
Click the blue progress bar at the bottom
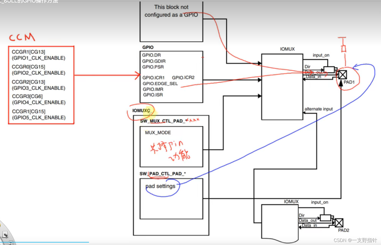44,242
